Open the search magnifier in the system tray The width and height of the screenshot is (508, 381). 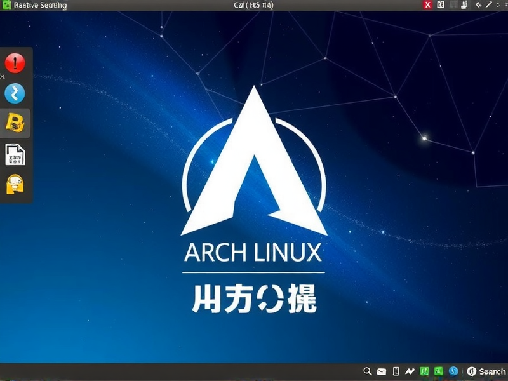368,371
